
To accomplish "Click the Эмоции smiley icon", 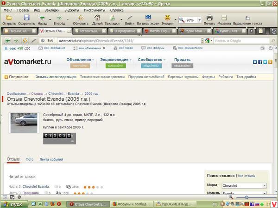I will [167, 18].
